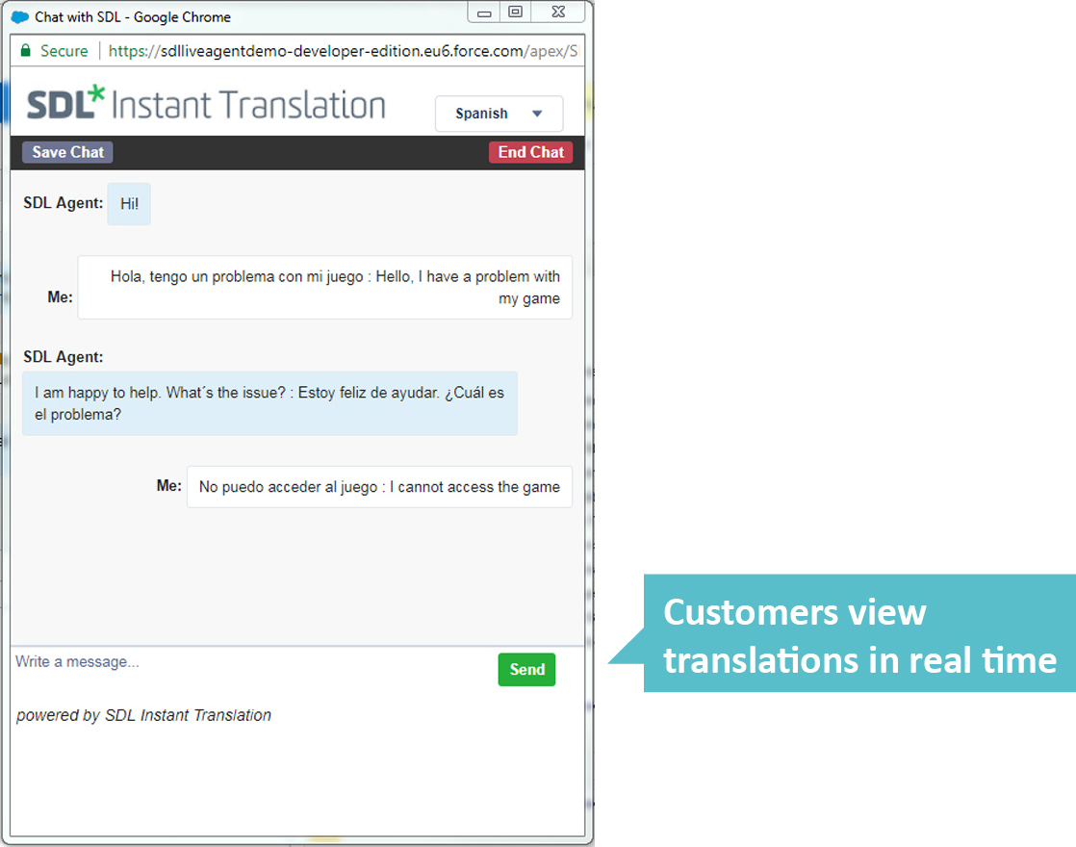
Task: Select the SDL Agent's Hi! message bubble
Action: click(x=129, y=203)
